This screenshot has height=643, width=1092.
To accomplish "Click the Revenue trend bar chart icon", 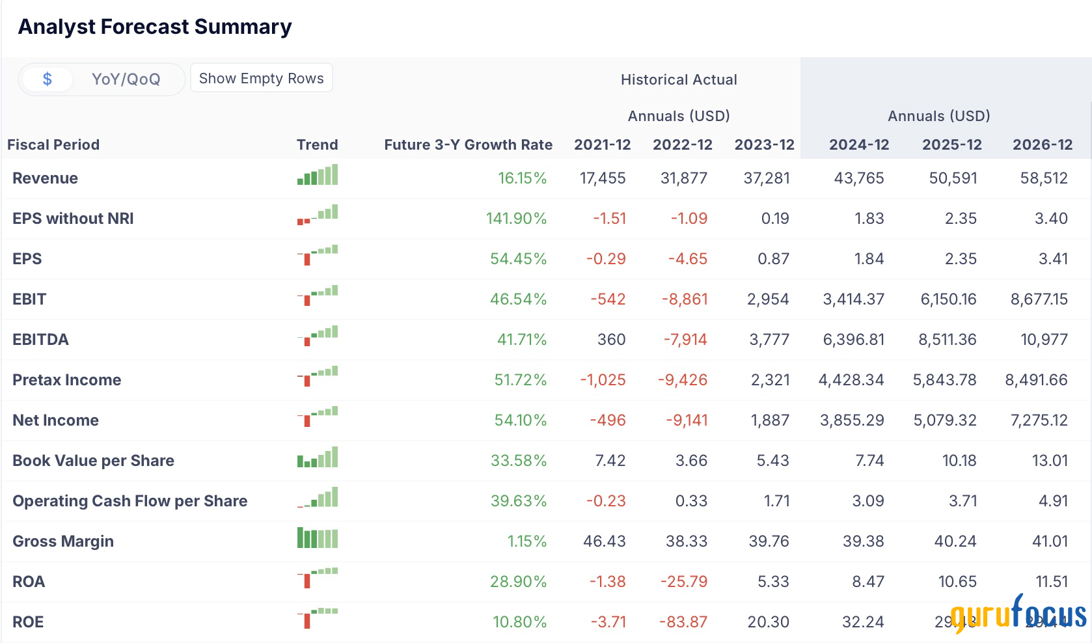I will [x=318, y=176].
